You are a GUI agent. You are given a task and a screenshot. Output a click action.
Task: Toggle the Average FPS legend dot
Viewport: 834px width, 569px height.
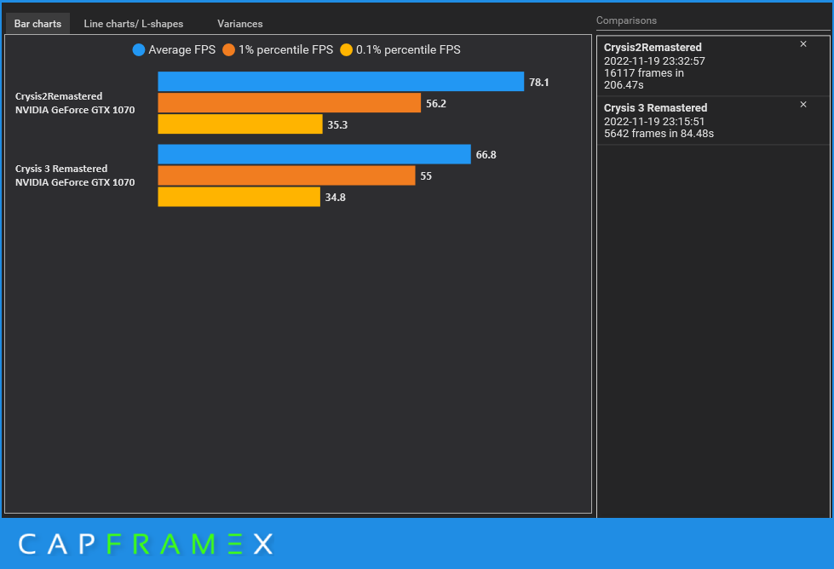click(x=138, y=50)
